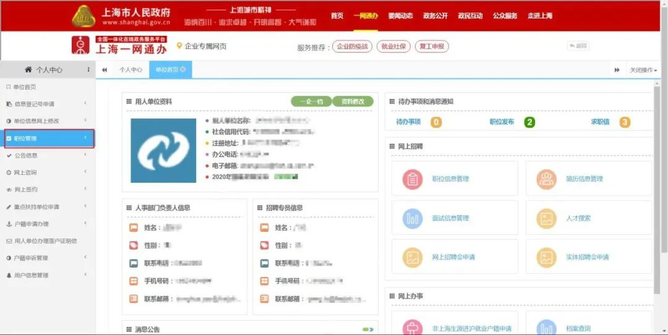Click the tab bar back double-arrow
The height and width of the screenshot is (335, 668).
click(105, 70)
